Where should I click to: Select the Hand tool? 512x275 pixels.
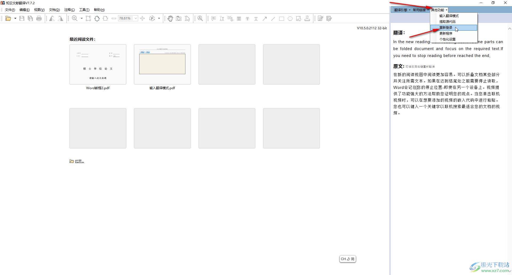tap(170, 18)
